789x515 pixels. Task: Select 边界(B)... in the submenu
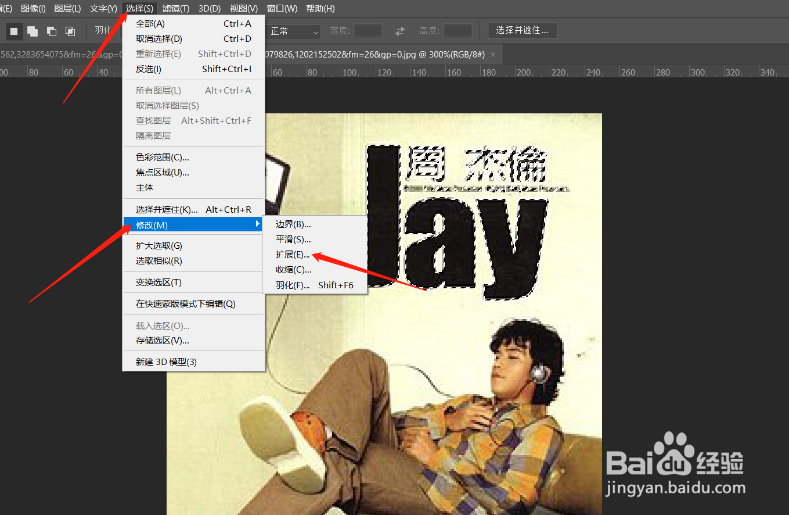315,224
